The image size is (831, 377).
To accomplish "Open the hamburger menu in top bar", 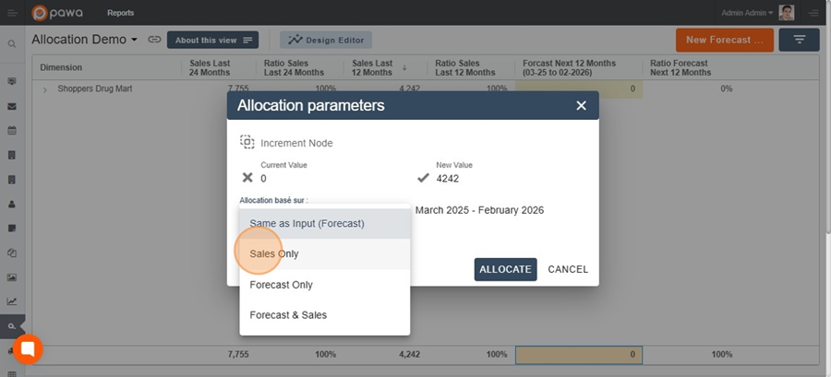I will click(12, 13).
